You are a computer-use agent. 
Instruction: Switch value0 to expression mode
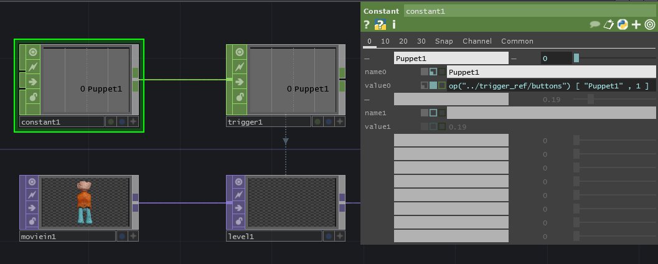(x=433, y=86)
